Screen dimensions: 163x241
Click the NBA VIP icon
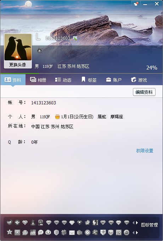coord(95,223)
